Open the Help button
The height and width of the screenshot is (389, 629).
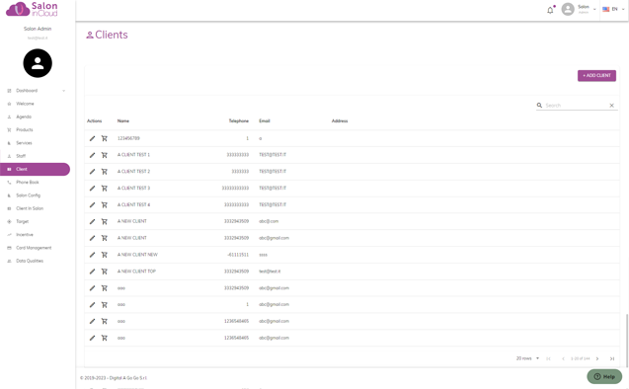[x=604, y=376]
